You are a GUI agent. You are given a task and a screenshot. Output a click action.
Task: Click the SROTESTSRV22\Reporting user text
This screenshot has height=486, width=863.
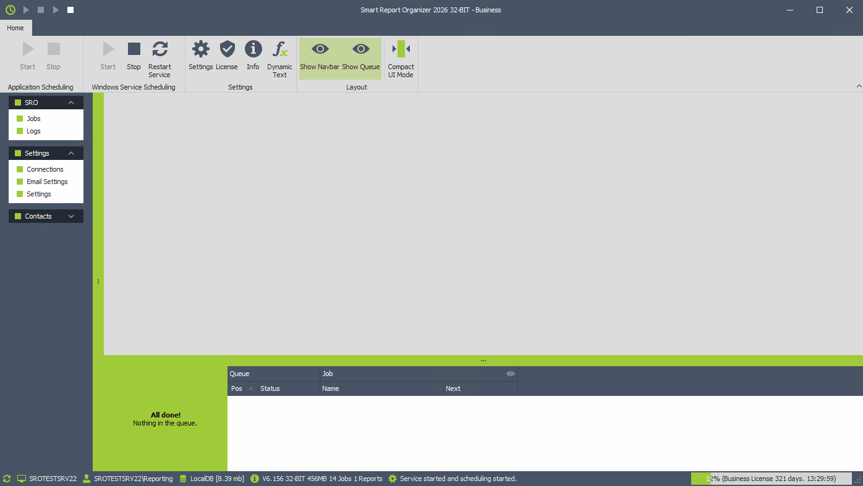coord(134,479)
